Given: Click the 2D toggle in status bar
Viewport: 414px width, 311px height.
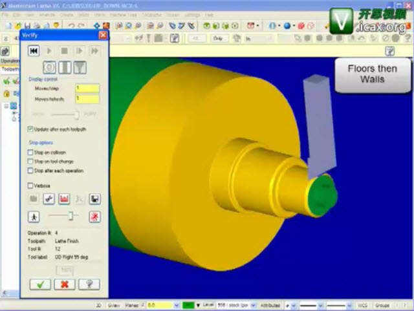Looking at the screenshot, I should (x=98, y=305).
